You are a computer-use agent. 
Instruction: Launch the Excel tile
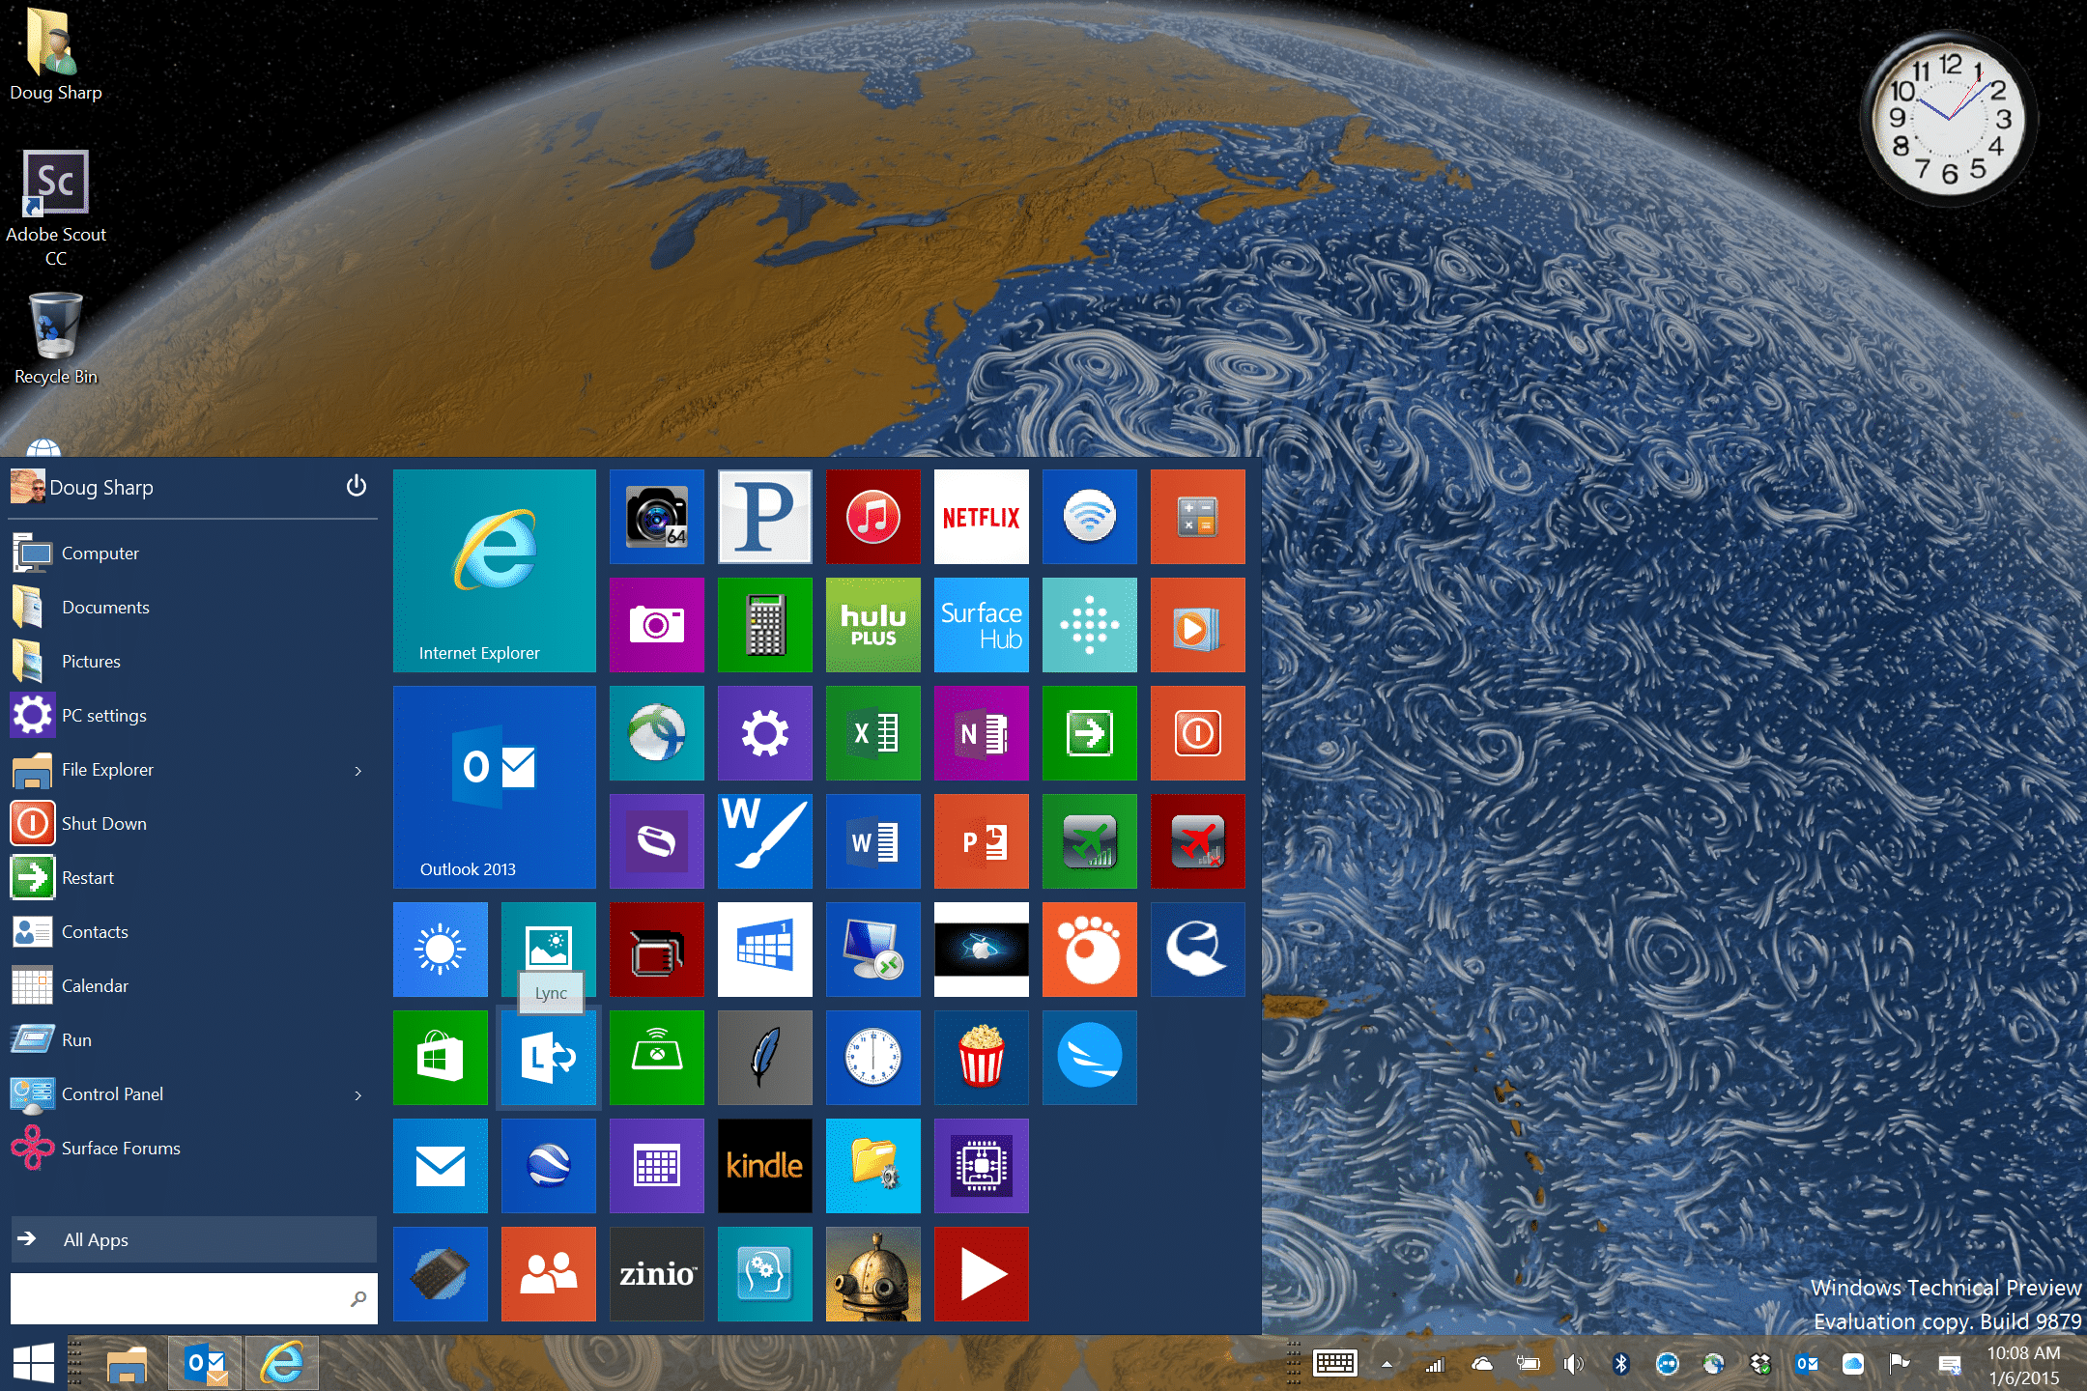[x=873, y=733]
